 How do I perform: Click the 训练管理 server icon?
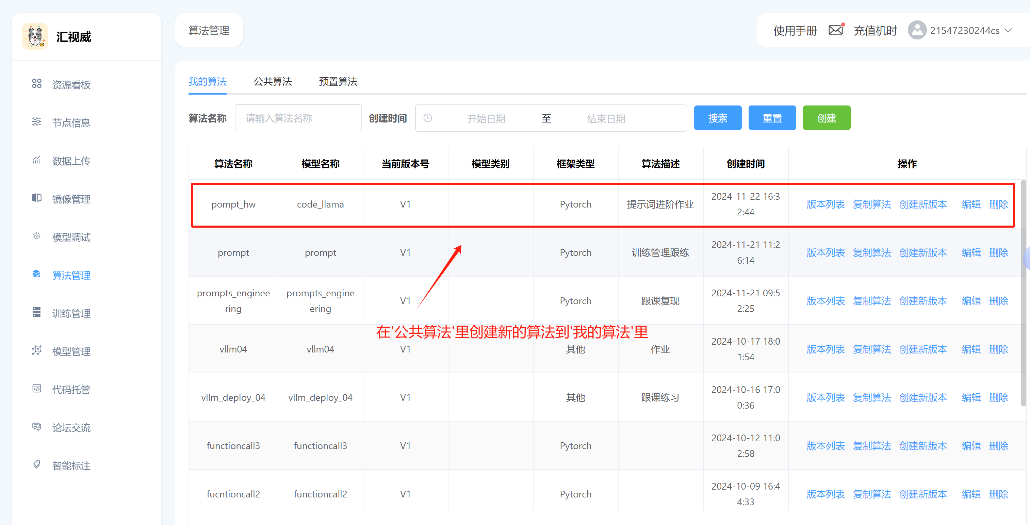(36, 312)
